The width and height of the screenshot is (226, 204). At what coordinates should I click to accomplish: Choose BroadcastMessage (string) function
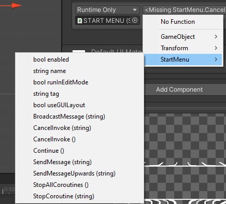pyautogui.click(x=79, y=116)
